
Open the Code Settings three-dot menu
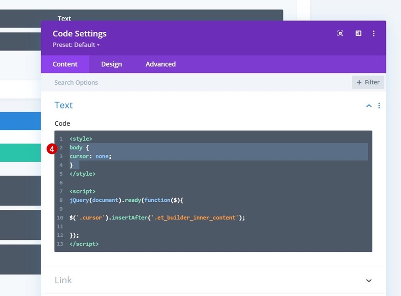374,33
